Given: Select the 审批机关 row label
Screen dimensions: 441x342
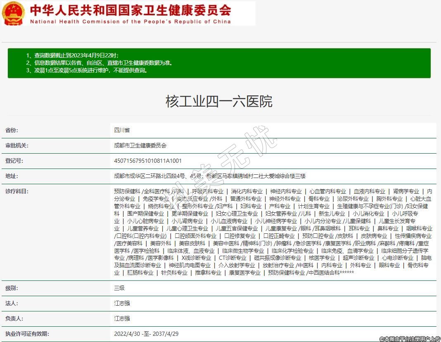Looking at the screenshot, I should click(17, 145).
